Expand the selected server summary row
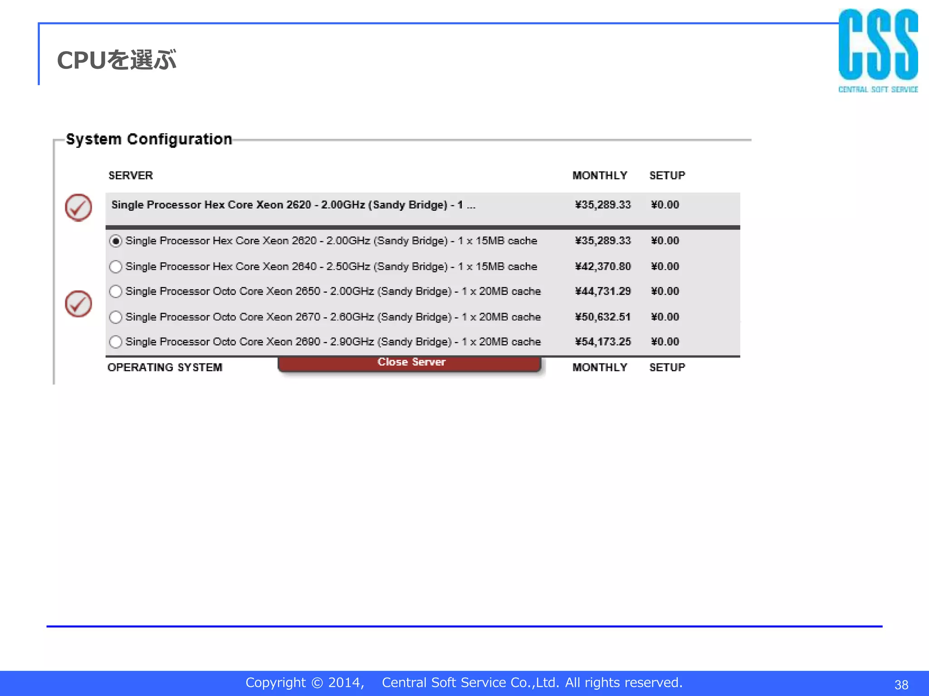Screen dimensions: 929x696 click(x=423, y=208)
